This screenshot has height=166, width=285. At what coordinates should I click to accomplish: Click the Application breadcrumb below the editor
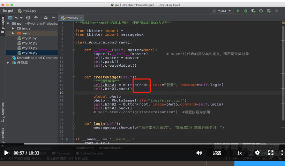point(84,148)
